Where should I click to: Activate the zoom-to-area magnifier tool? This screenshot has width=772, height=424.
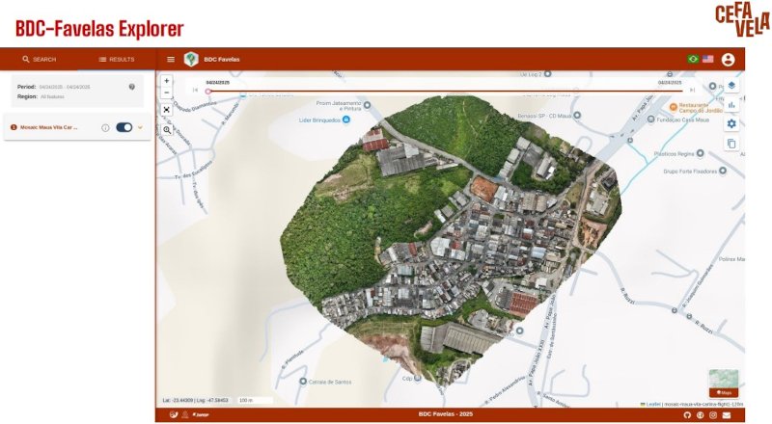[x=167, y=129]
